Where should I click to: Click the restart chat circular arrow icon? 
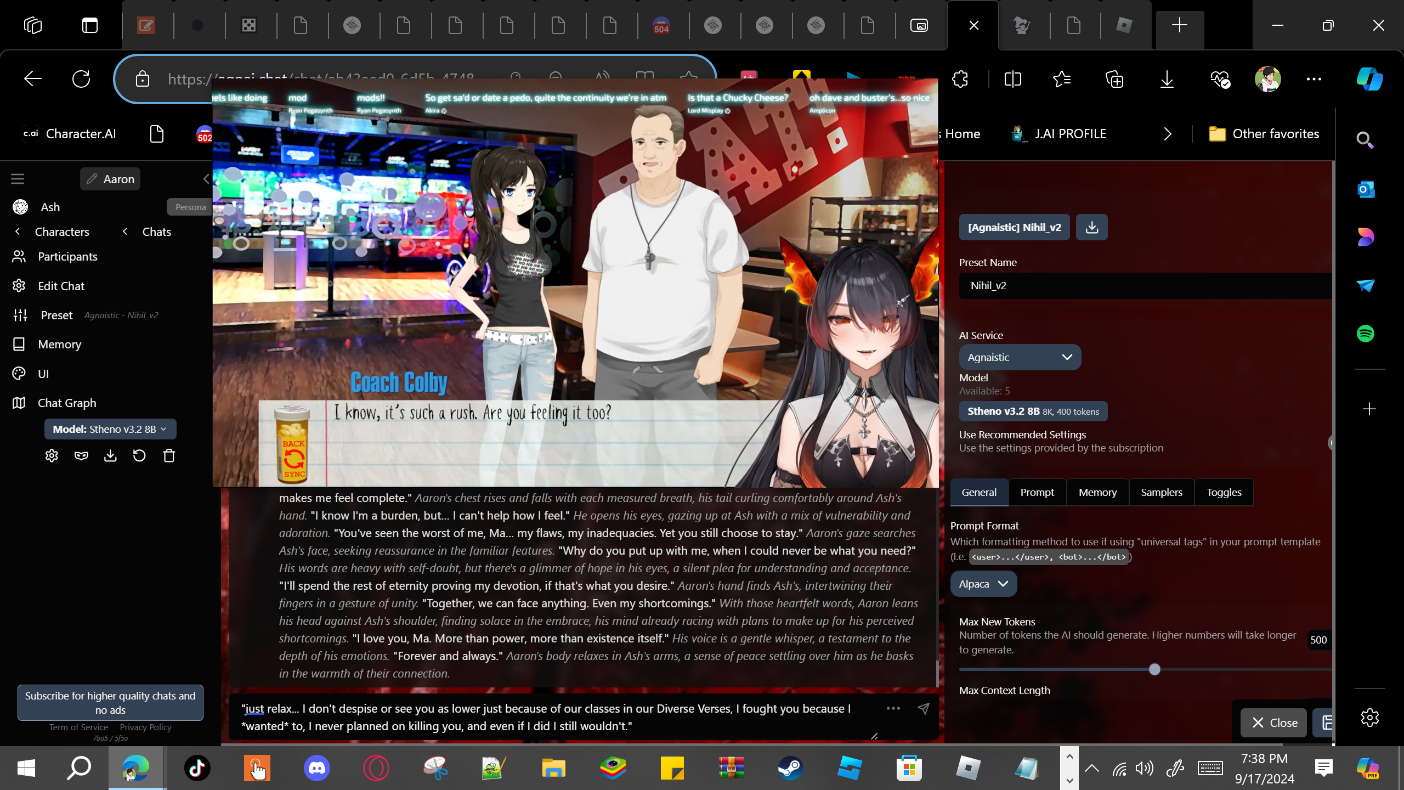pyautogui.click(x=139, y=456)
